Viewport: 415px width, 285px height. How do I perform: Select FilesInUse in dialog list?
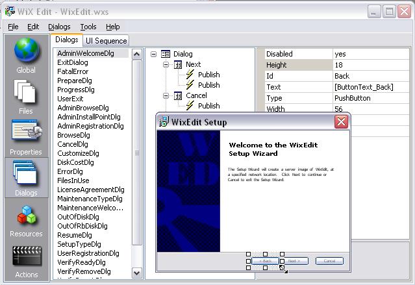coord(73,180)
